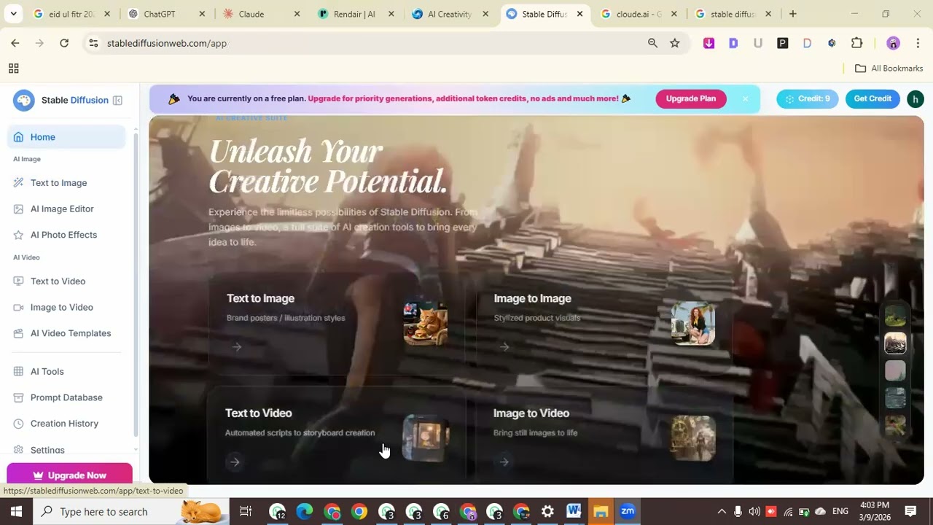This screenshot has height=525, width=933.
Task: Click the taskbar search box
Action: tap(131, 511)
